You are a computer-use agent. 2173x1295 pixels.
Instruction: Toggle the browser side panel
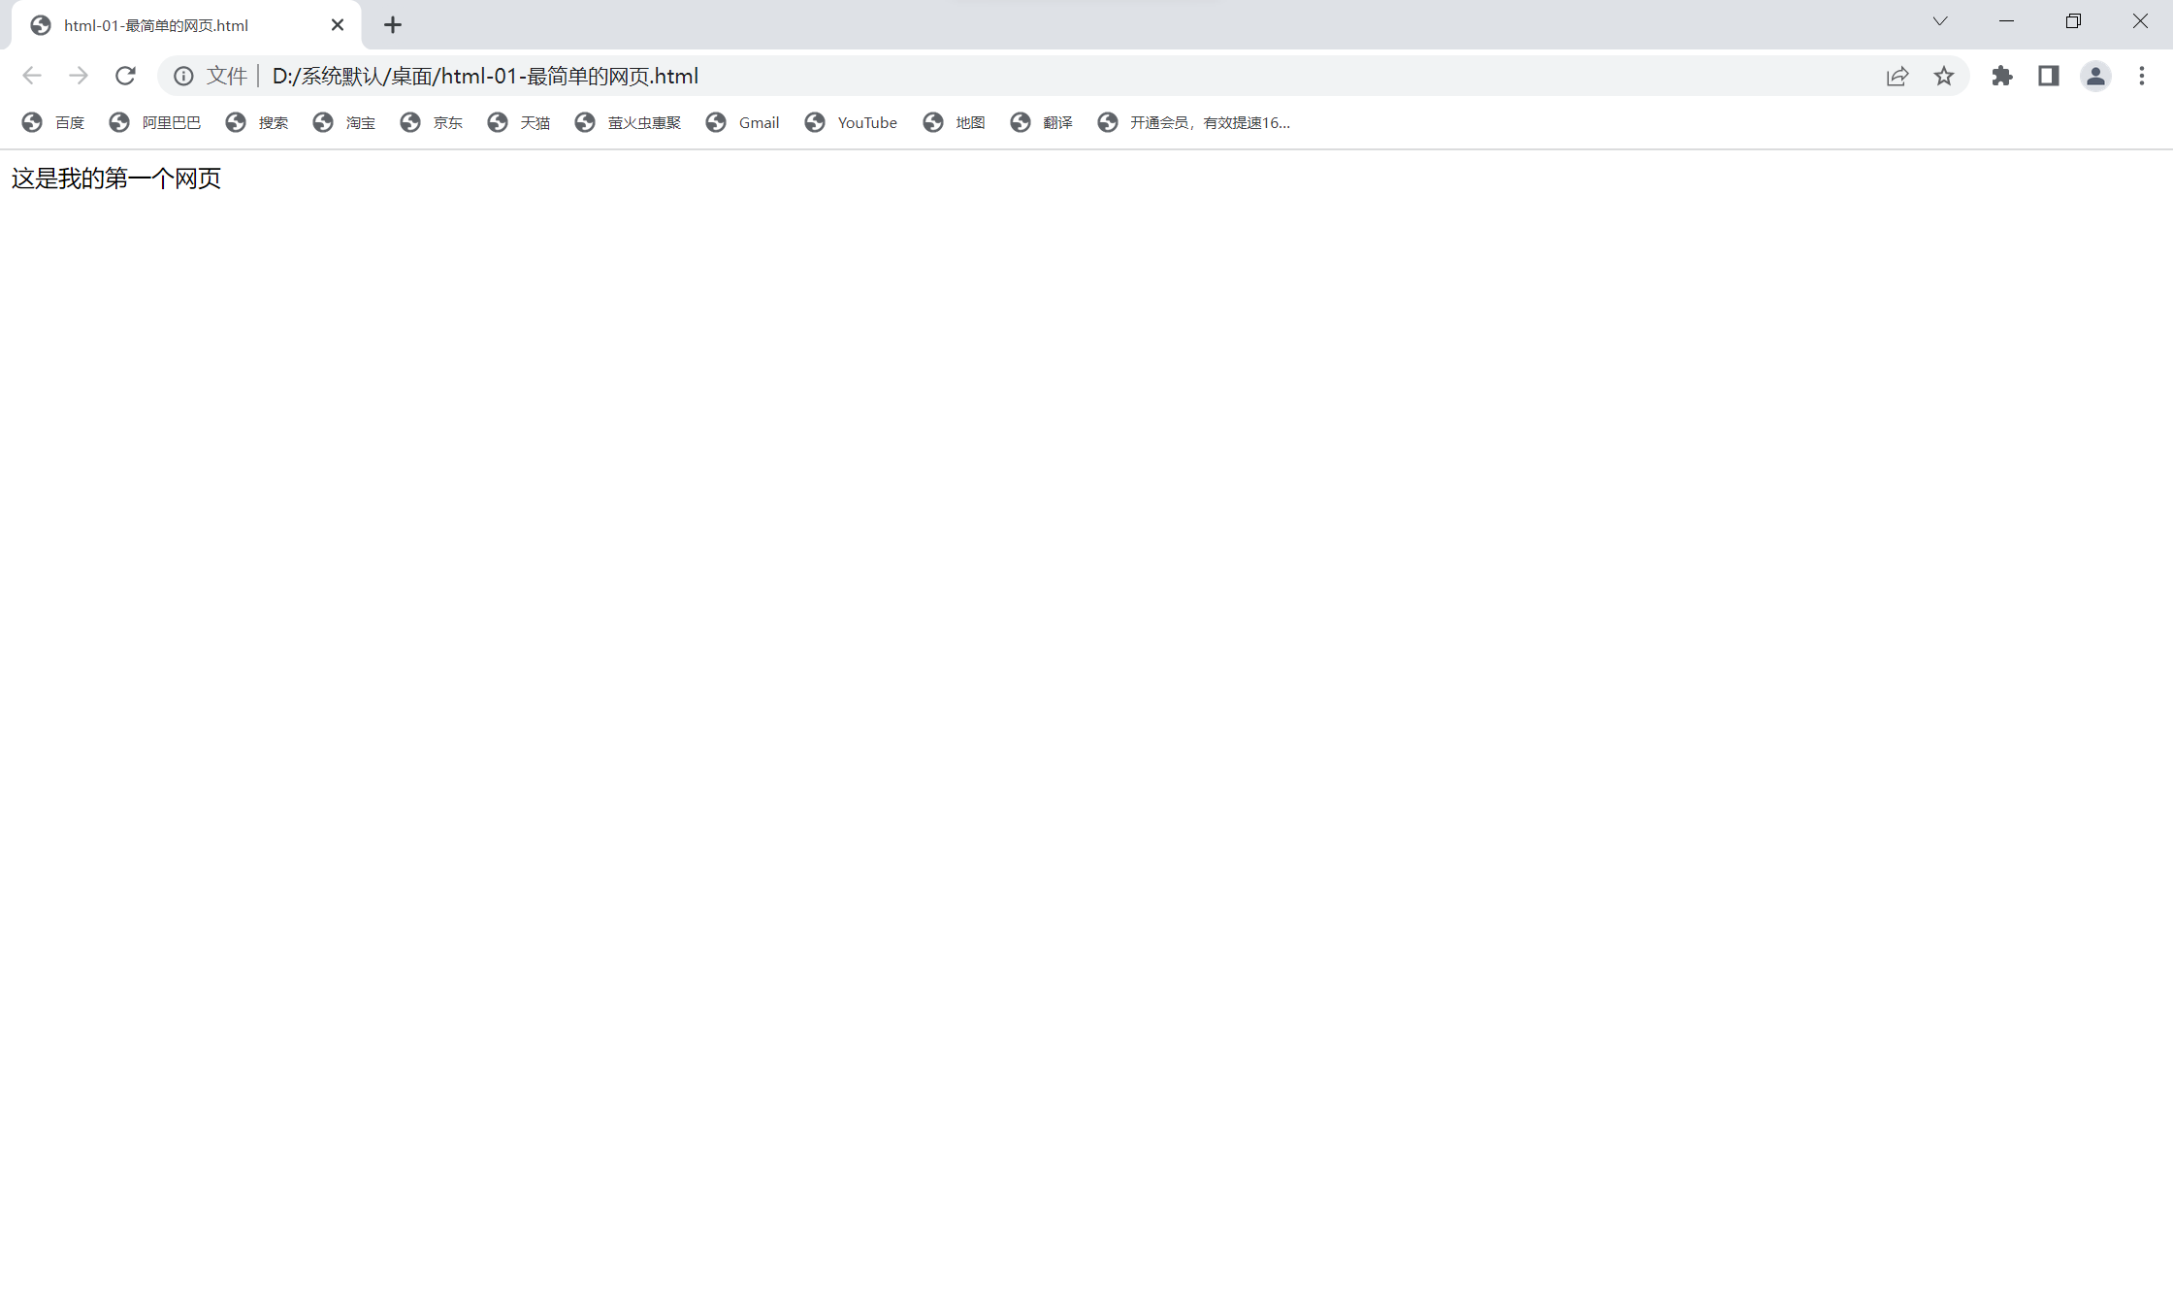[x=2048, y=76]
